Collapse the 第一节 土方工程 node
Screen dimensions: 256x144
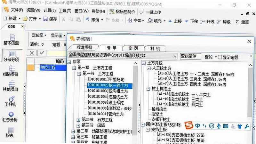point(79,74)
